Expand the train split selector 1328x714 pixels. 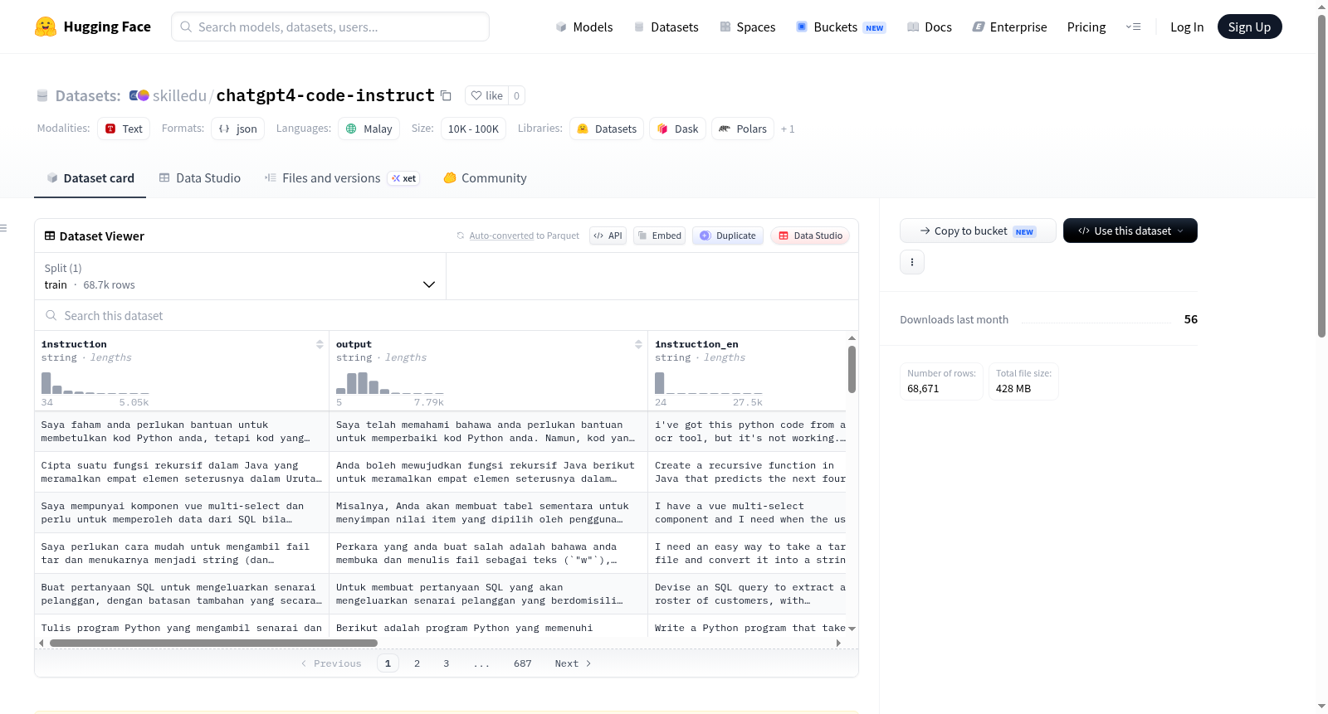tap(240, 276)
